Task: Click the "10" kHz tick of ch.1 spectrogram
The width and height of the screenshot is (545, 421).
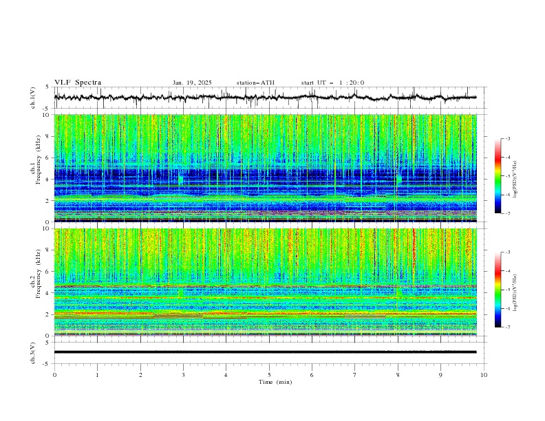Action: pyautogui.click(x=46, y=115)
